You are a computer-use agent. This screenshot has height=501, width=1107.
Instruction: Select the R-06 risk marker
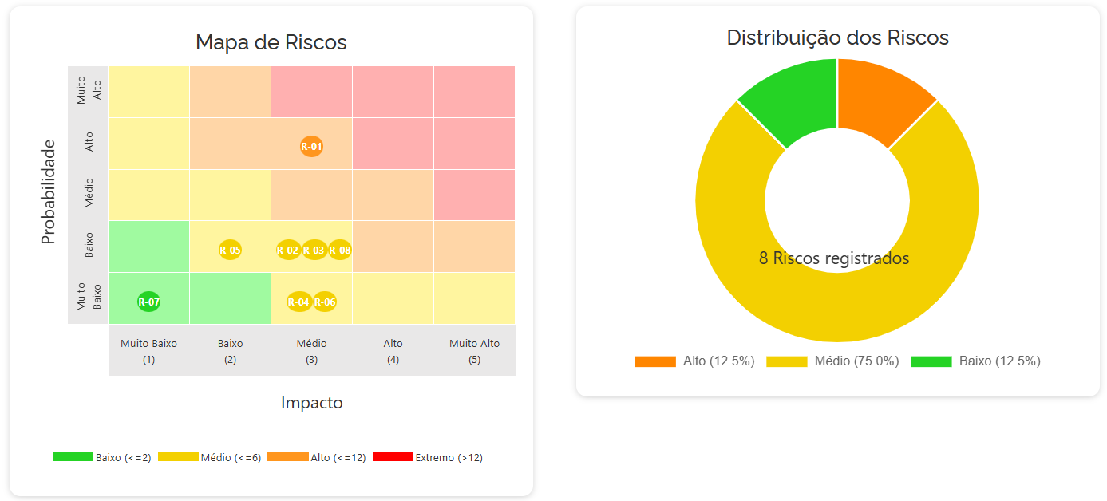tap(325, 302)
